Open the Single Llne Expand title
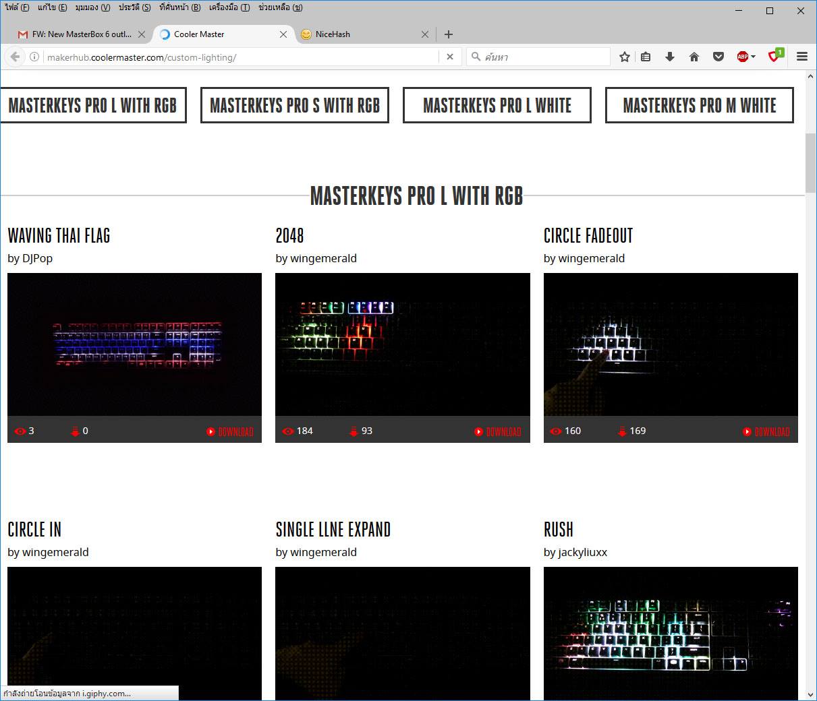 pyautogui.click(x=333, y=530)
